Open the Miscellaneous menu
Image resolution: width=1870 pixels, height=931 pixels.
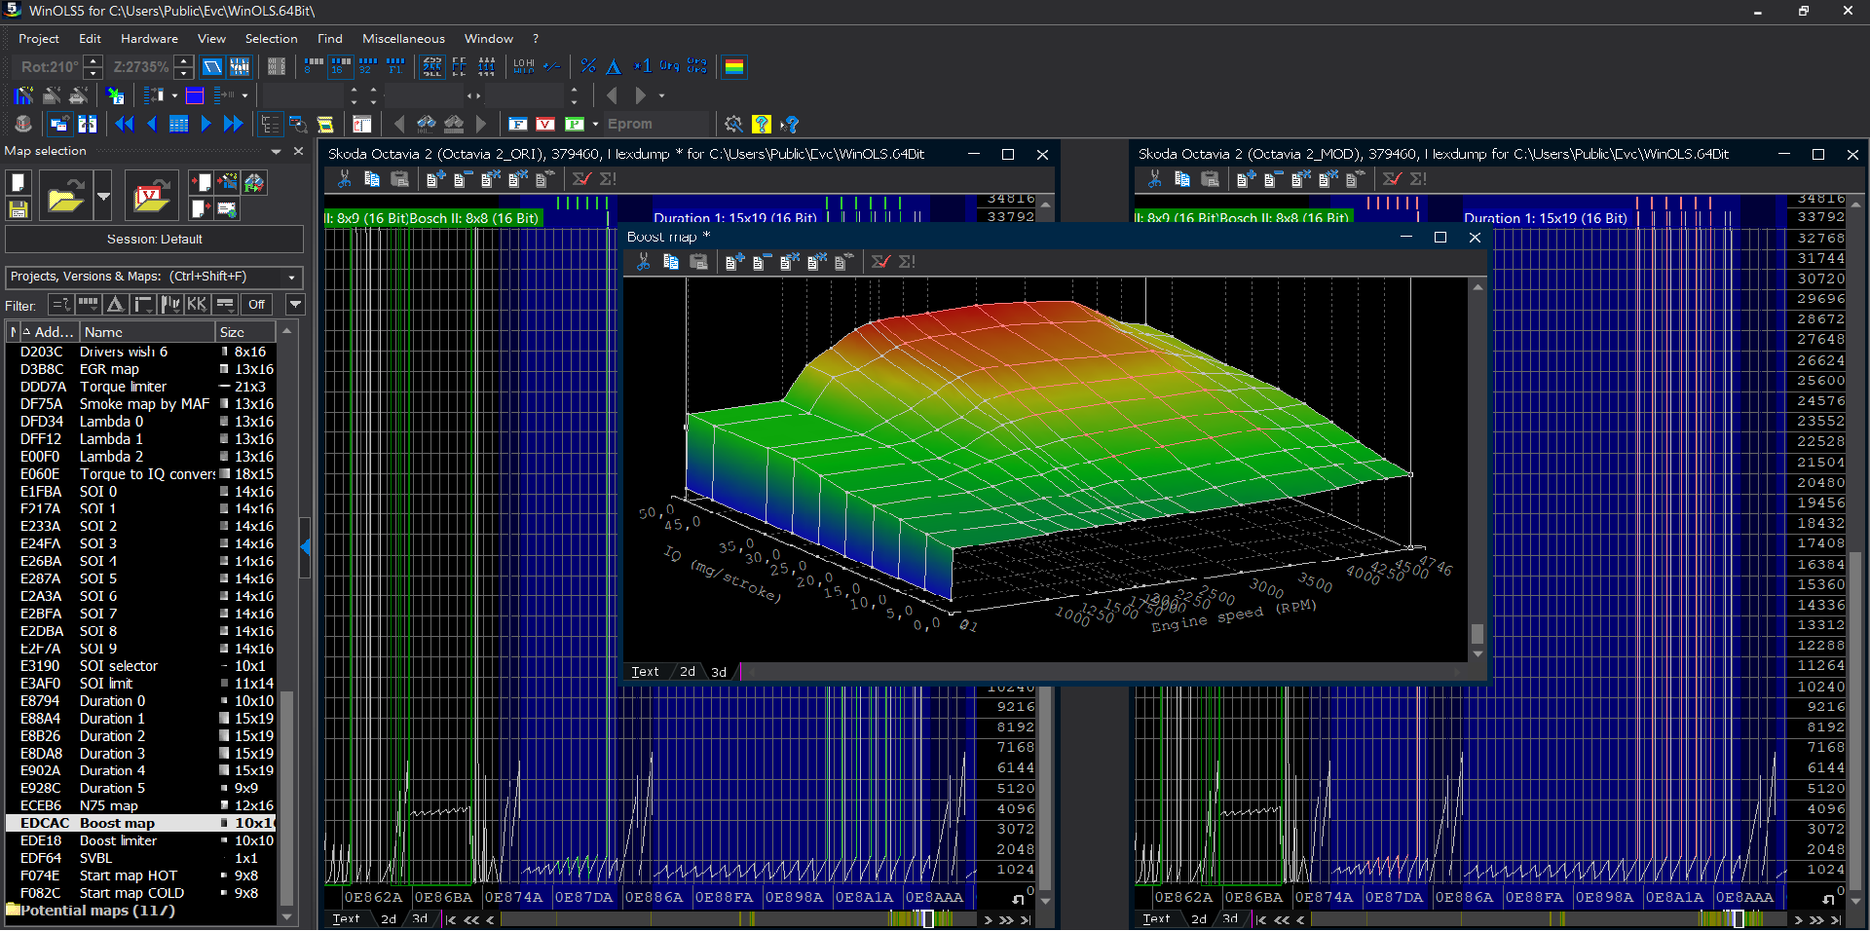coord(402,39)
